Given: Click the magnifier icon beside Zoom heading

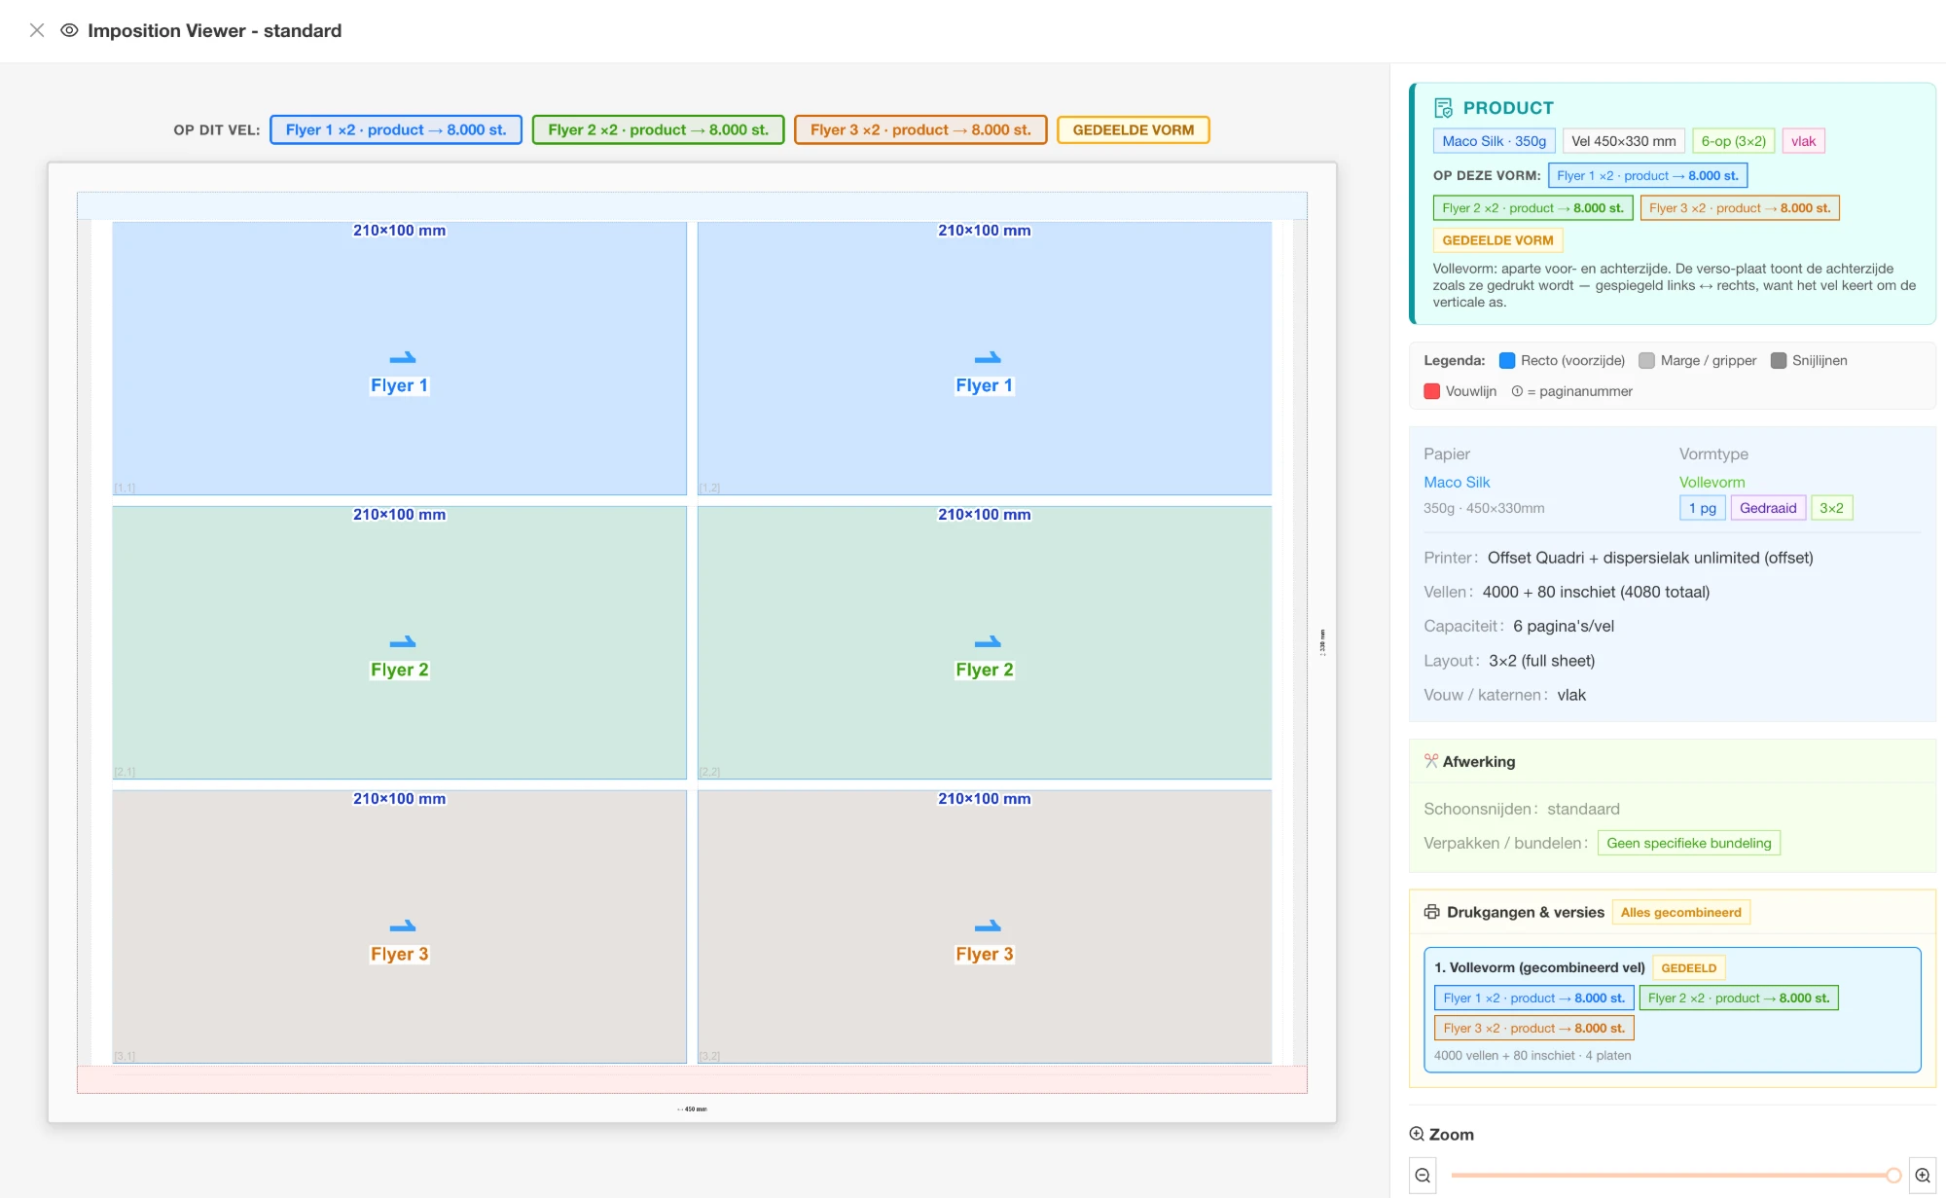Looking at the screenshot, I should click(x=1417, y=1134).
